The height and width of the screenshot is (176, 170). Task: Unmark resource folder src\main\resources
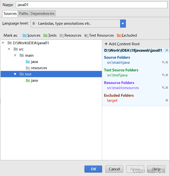coord(167,88)
